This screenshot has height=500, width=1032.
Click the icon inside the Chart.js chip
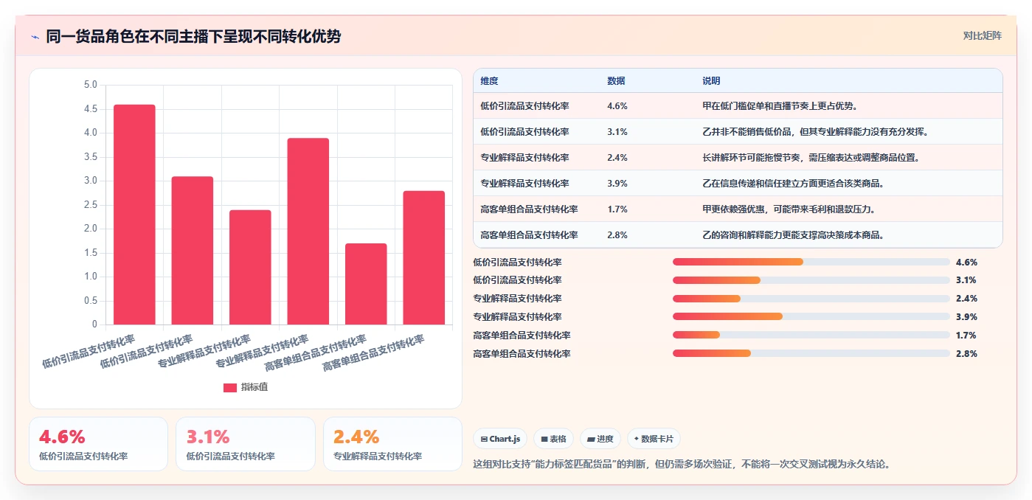coord(484,439)
